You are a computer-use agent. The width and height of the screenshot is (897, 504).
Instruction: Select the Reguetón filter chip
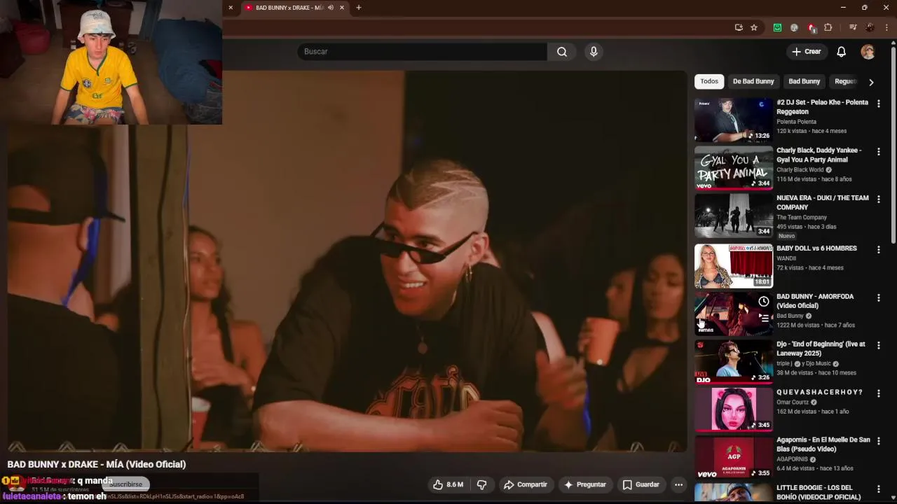pyautogui.click(x=845, y=81)
